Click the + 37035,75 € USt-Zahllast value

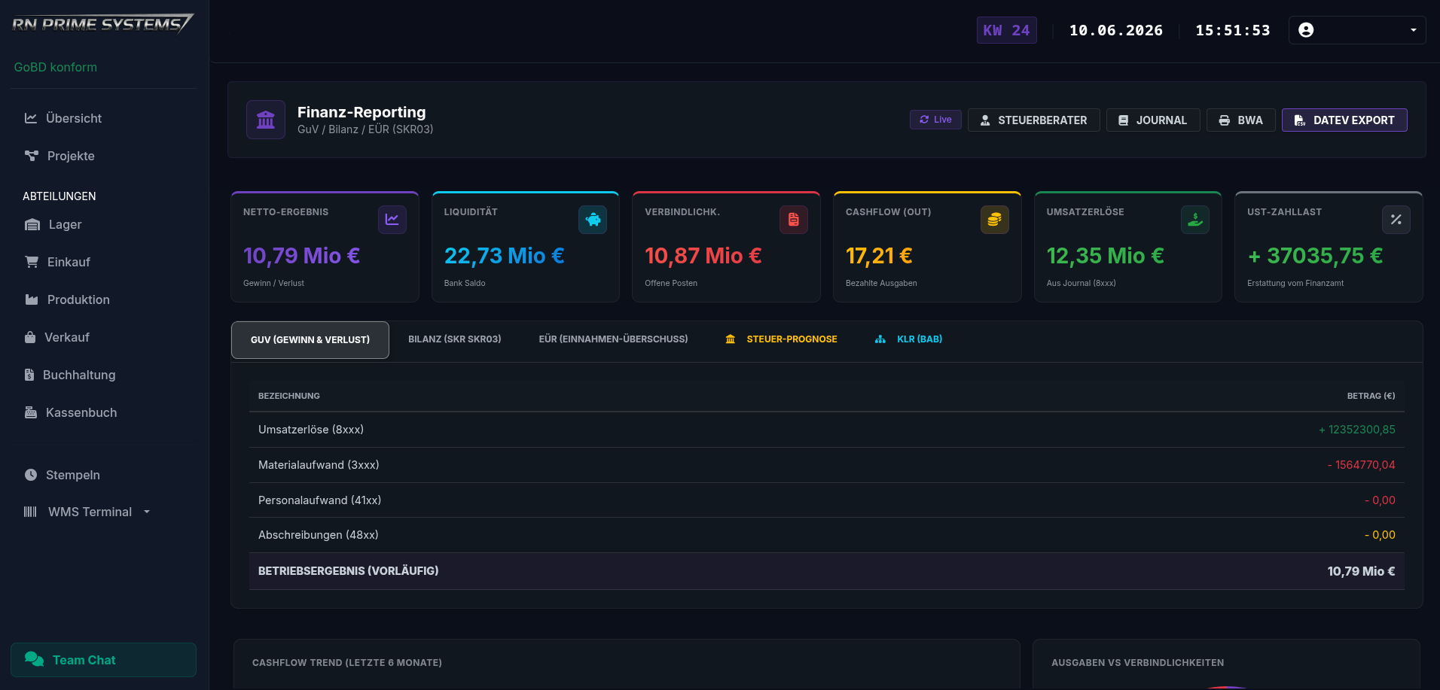coord(1315,256)
